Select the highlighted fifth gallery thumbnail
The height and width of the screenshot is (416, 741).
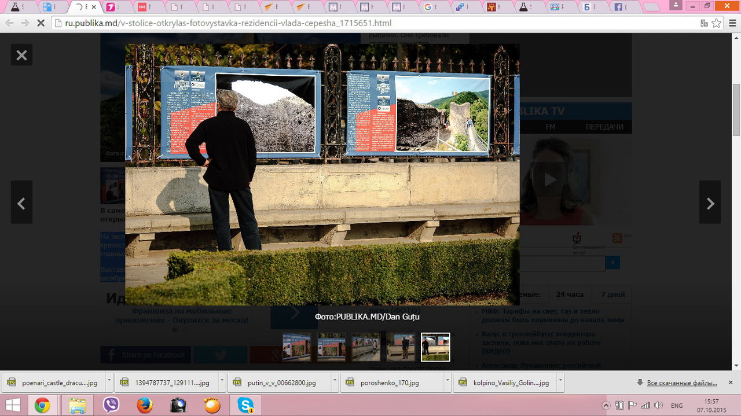click(435, 347)
